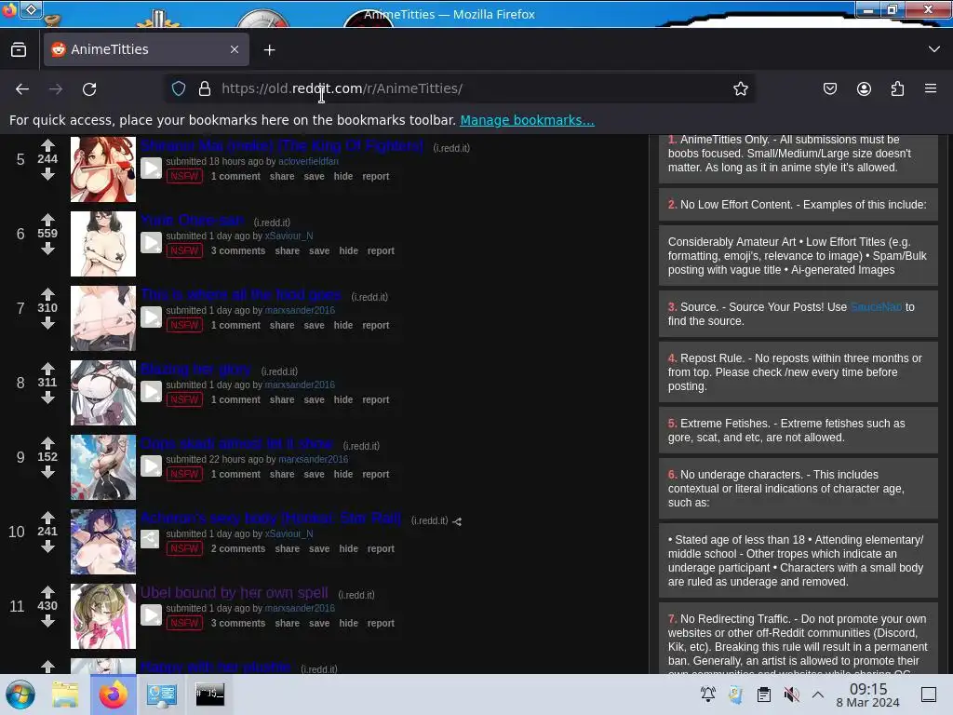
Task: Open a new tab with plus button
Action: coord(269,50)
